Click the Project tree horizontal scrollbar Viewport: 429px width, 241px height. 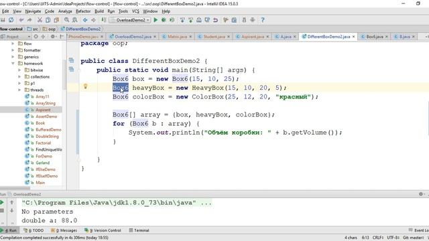pyautogui.click(x=15, y=188)
